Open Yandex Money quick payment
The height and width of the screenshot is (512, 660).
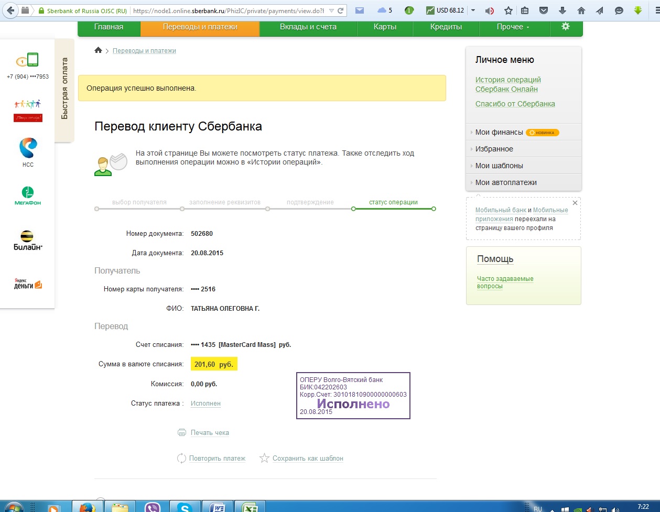28,284
